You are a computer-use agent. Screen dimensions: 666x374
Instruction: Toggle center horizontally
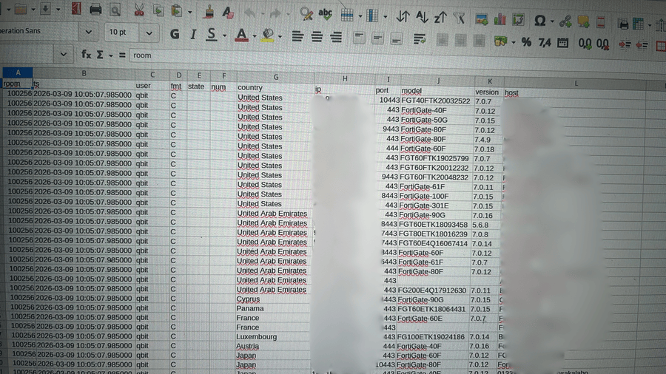click(x=317, y=37)
